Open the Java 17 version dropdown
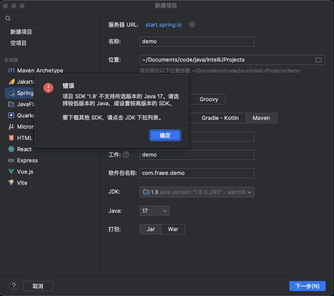The height and width of the screenshot is (296, 334). tap(155, 211)
